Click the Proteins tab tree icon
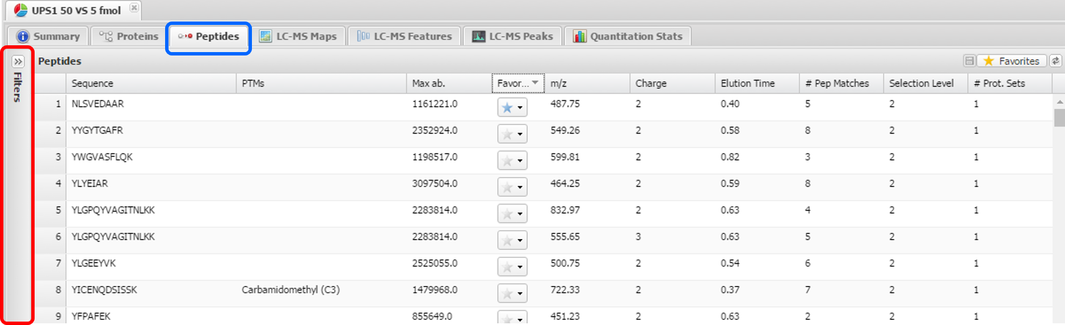1065x325 pixels. (106, 36)
